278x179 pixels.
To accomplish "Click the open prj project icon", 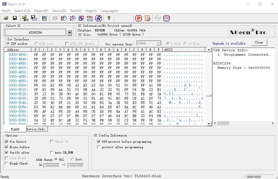I will (25, 18).
